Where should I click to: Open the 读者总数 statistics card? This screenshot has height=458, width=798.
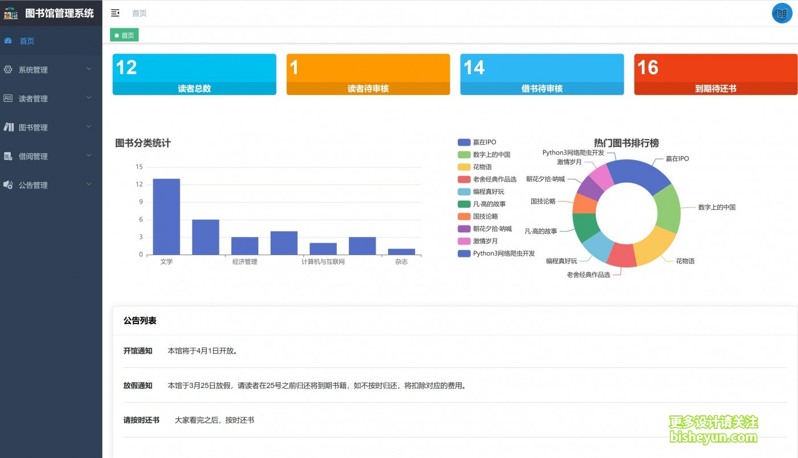[x=194, y=74]
